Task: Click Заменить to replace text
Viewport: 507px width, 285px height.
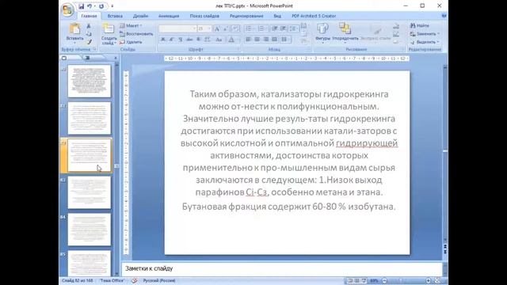Action: tap(425, 34)
